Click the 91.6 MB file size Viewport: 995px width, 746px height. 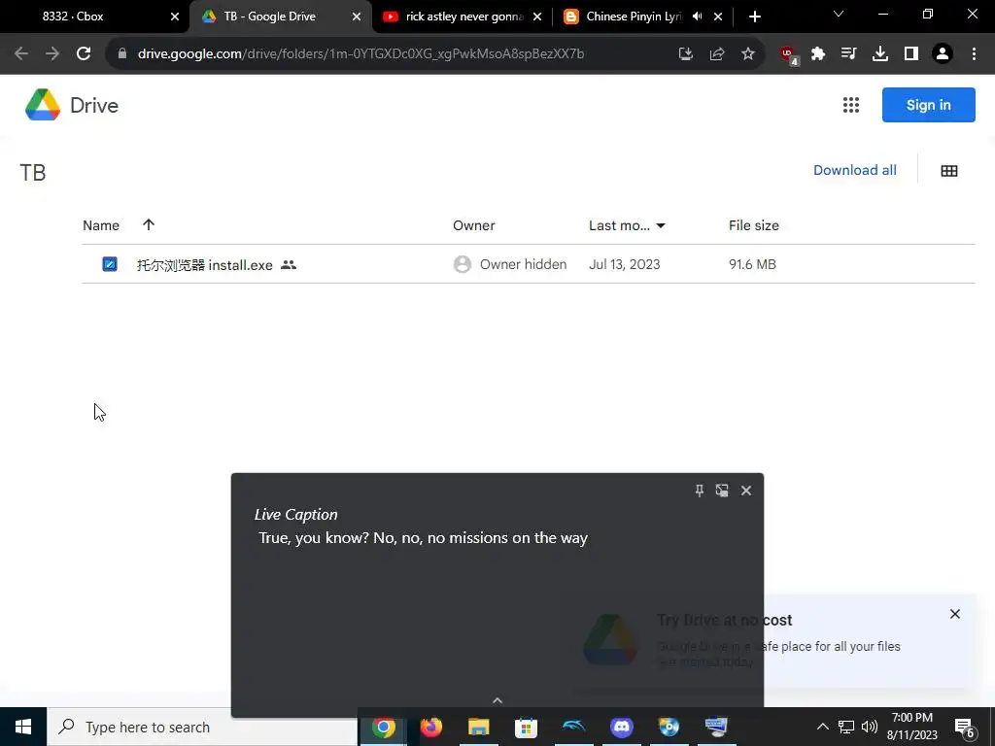[x=753, y=264]
